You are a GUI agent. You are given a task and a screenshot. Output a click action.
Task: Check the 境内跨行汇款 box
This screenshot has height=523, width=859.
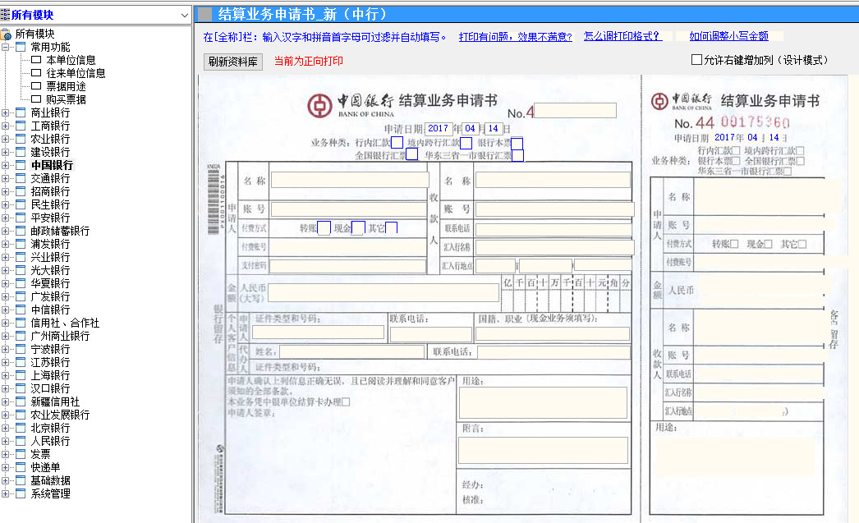pyautogui.click(x=466, y=144)
